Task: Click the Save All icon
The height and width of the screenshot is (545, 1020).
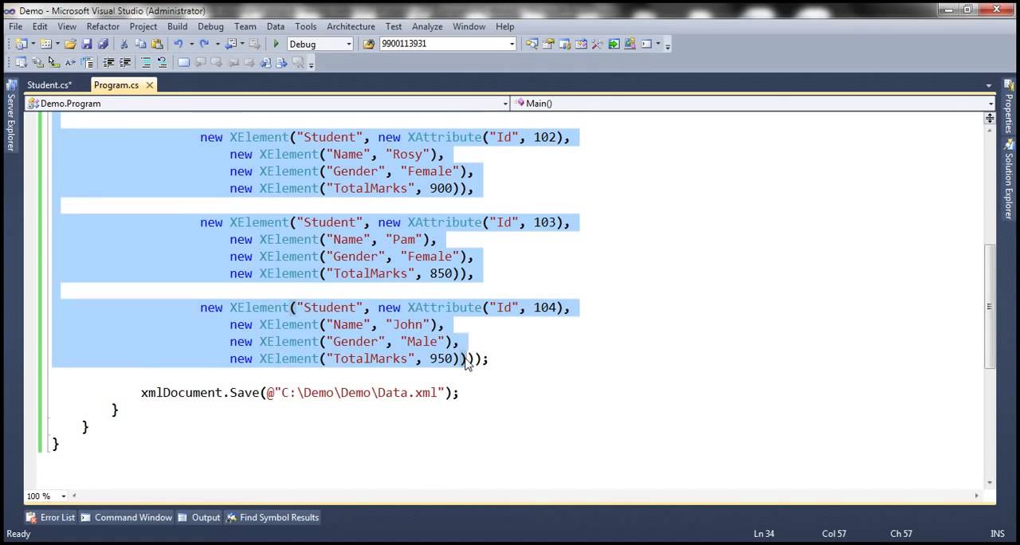Action: 103,44
